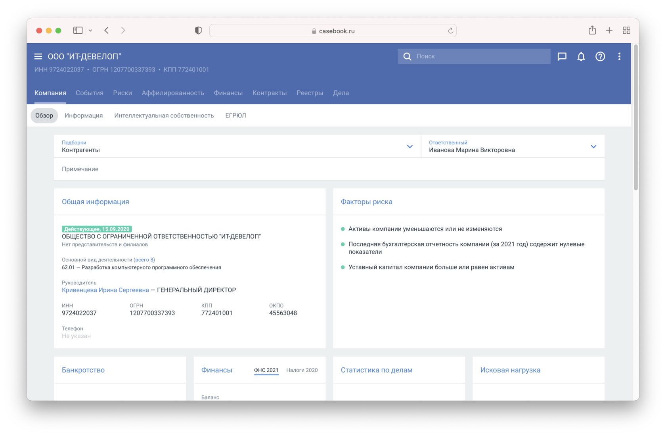Open the Финансы card heading link
Image resolution: width=666 pixels, height=436 pixels.
pos(217,370)
